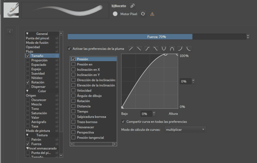Click the left arrow collapse button
Image resolution: width=257 pixels, height=163 pixels.
[10, 32]
